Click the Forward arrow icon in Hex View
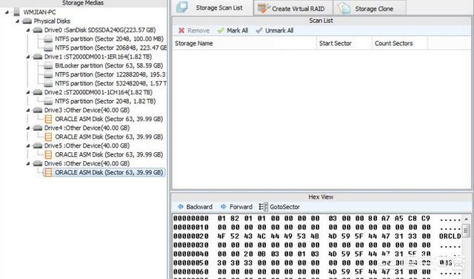This screenshot has width=474, height=279. [x=224, y=206]
